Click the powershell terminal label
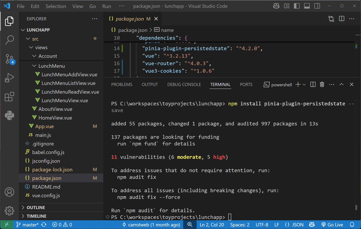Viewport: 361px width, 229px height. (x=278, y=85)
